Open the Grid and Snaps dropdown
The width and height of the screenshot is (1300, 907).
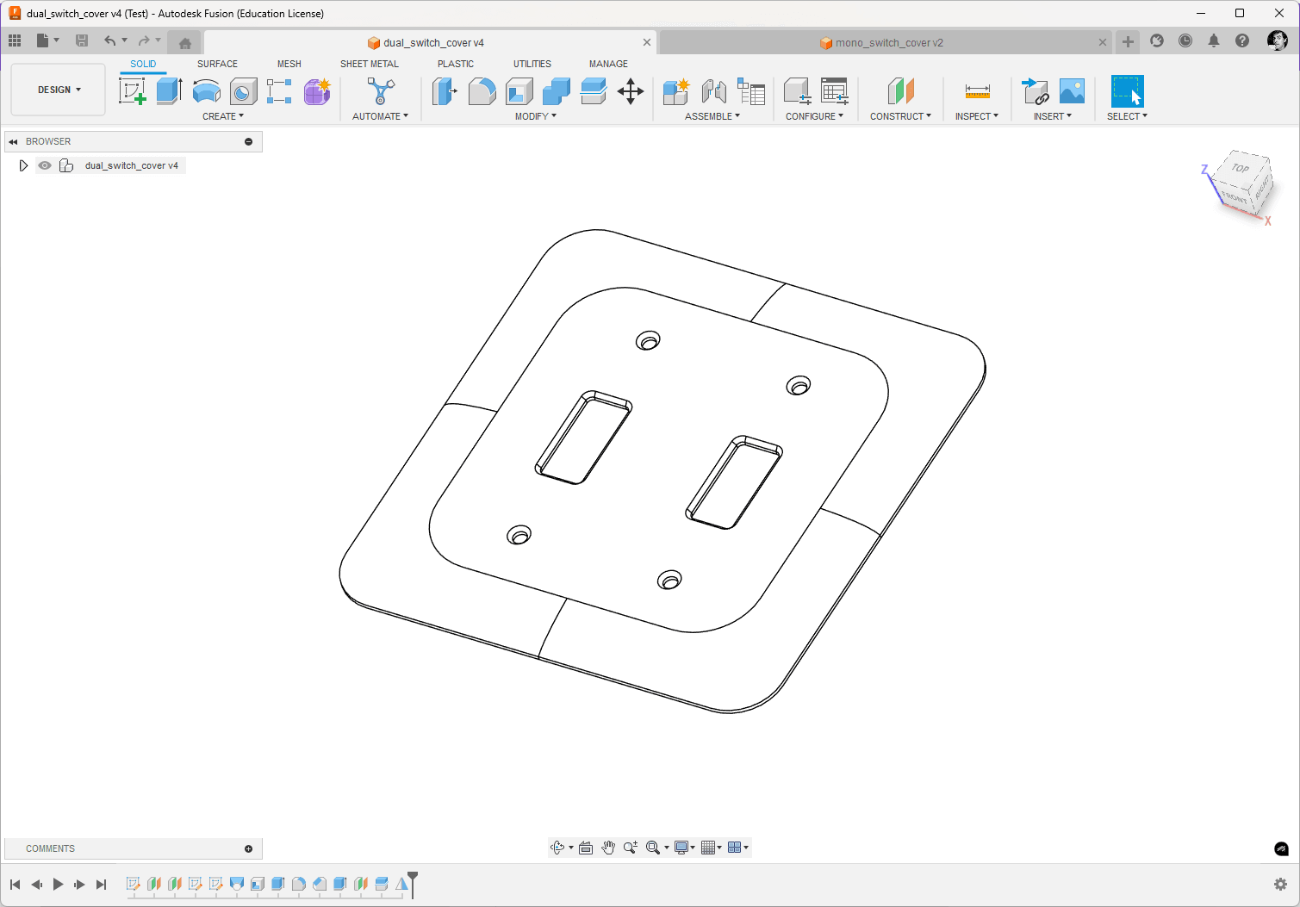(712, 848)
